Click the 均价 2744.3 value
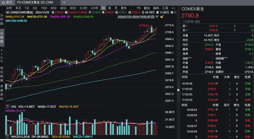The height and width of the screenshot is (139, 254). click(x=209, y=45)
